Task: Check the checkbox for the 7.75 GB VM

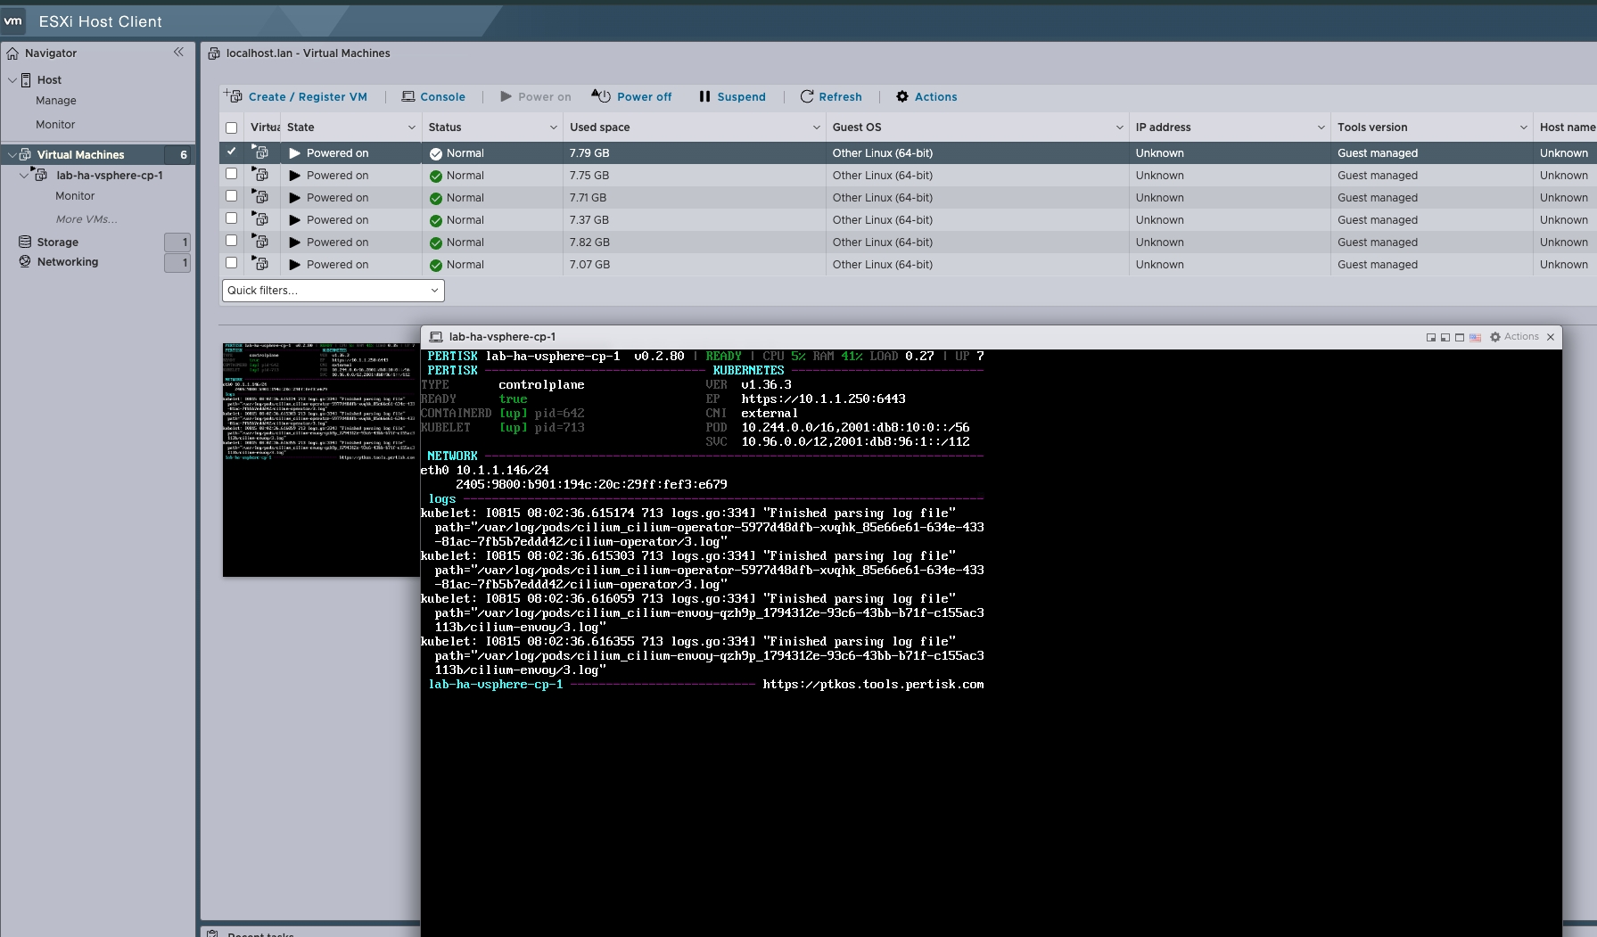Action: pos(232,174)
